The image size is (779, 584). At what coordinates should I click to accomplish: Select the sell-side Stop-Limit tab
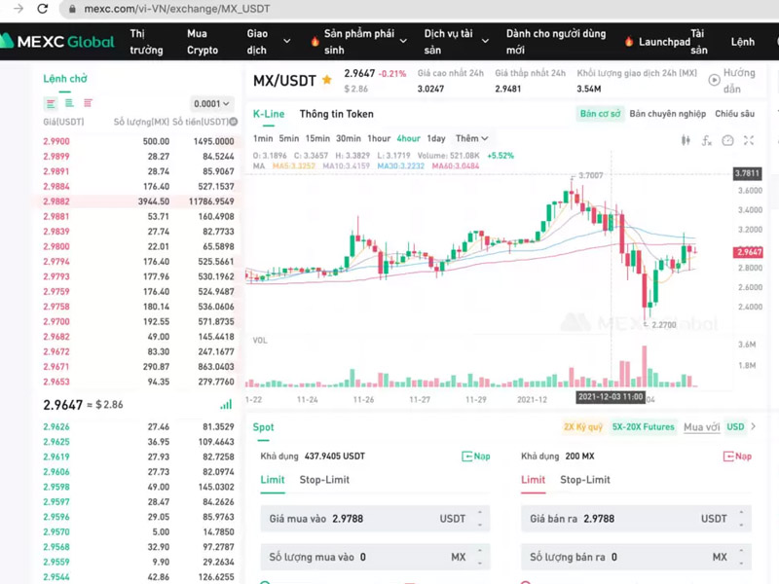pyautogui.click(x=585, y=480)
